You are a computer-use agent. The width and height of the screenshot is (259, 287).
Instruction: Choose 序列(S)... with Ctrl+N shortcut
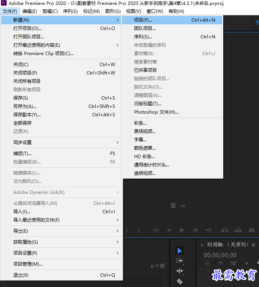172,37
